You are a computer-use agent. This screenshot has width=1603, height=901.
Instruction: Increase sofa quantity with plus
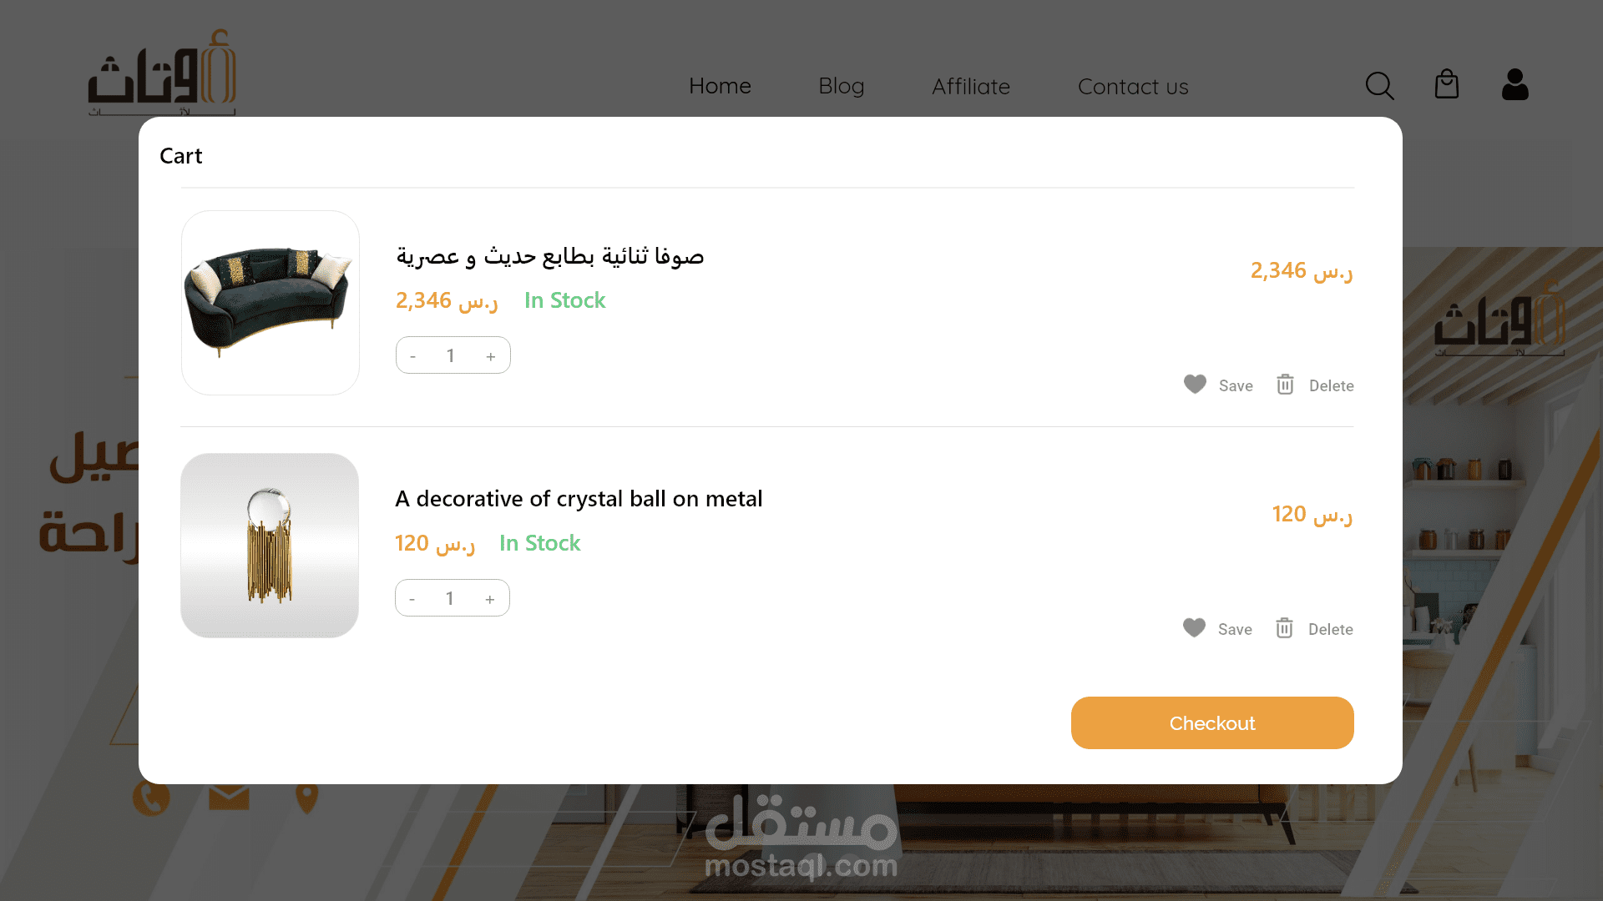click(x=491, y=356)
